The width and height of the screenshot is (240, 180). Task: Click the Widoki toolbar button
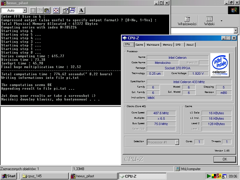[x=209, y=21]
